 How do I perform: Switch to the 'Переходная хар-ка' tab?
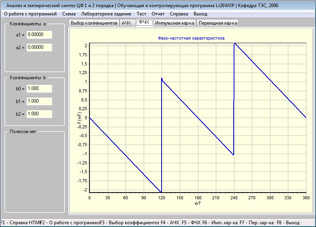coord(218,23)
